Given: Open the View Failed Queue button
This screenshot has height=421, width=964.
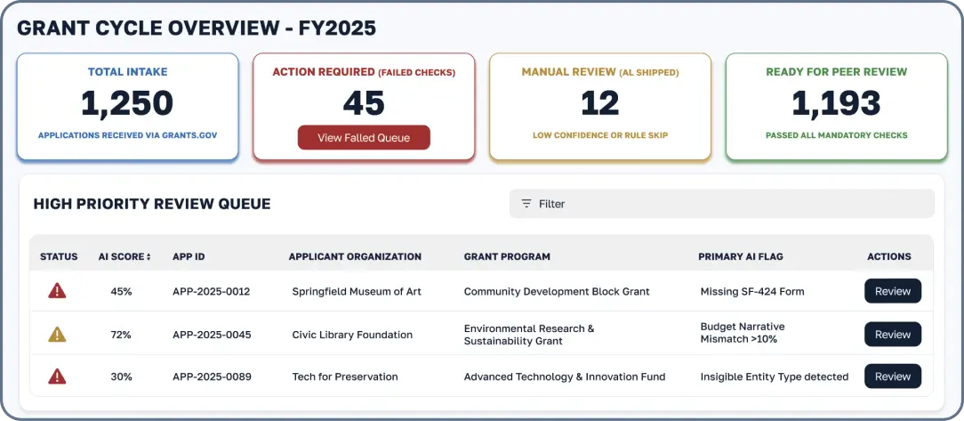Looking at the screenshot, I should point(364,138).
